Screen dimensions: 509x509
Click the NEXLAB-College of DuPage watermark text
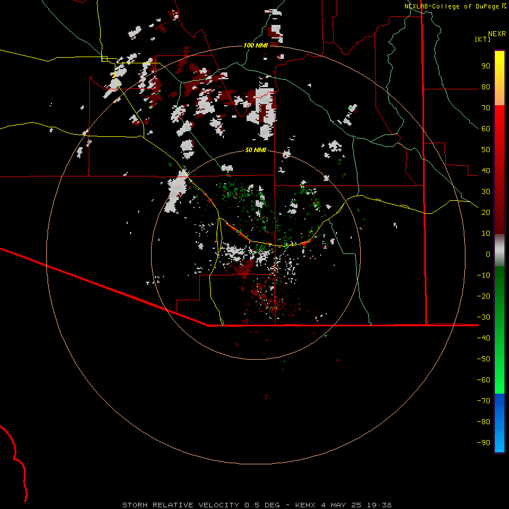[x=455, y=6]
